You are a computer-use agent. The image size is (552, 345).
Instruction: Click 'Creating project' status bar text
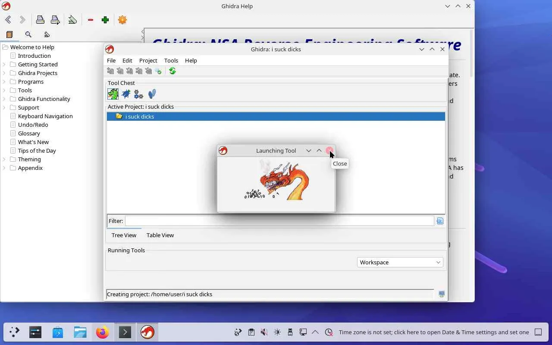[160, 294]
